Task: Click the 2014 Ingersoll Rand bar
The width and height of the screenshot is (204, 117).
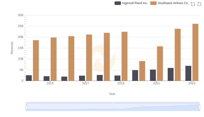Action: point(29,78)
